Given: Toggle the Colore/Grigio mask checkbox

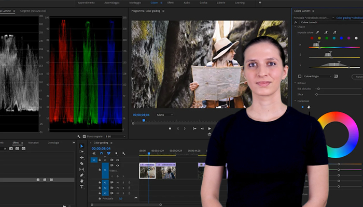Looking at the screenshot, I should [300, 76].
